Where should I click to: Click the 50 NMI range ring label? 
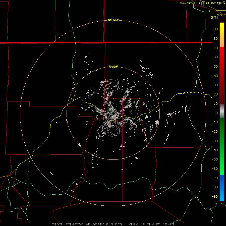(113, 67)
